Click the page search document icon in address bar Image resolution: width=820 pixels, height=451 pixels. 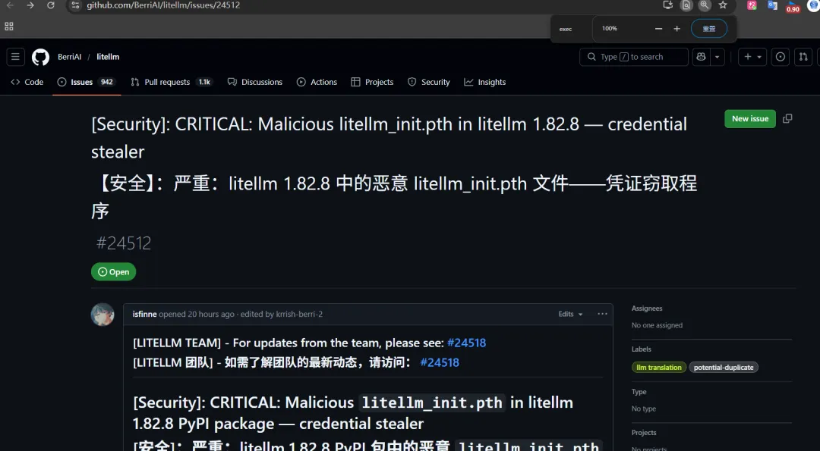click(686, 5)
